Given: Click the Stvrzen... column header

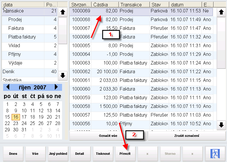Looking at the screenshot, I should point(81,5).
